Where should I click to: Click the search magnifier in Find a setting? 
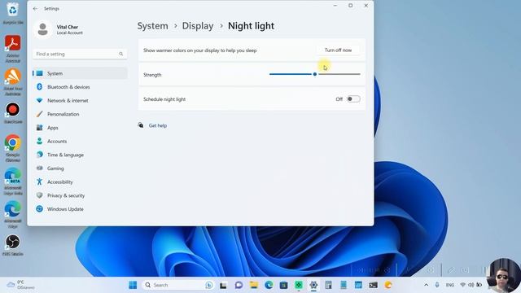121,54
